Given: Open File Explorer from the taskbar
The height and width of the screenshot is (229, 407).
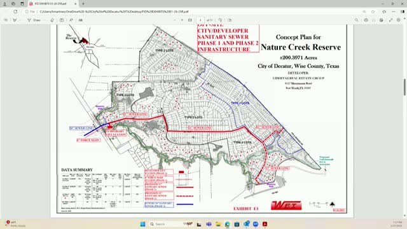Looking at the screenshot, I should [x=218, y=224].
